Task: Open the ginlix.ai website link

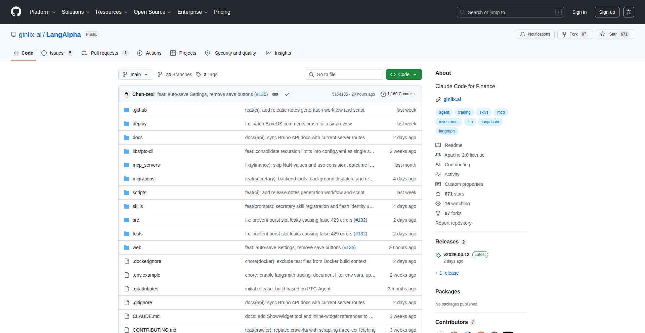Action: (x=452, y=99)
